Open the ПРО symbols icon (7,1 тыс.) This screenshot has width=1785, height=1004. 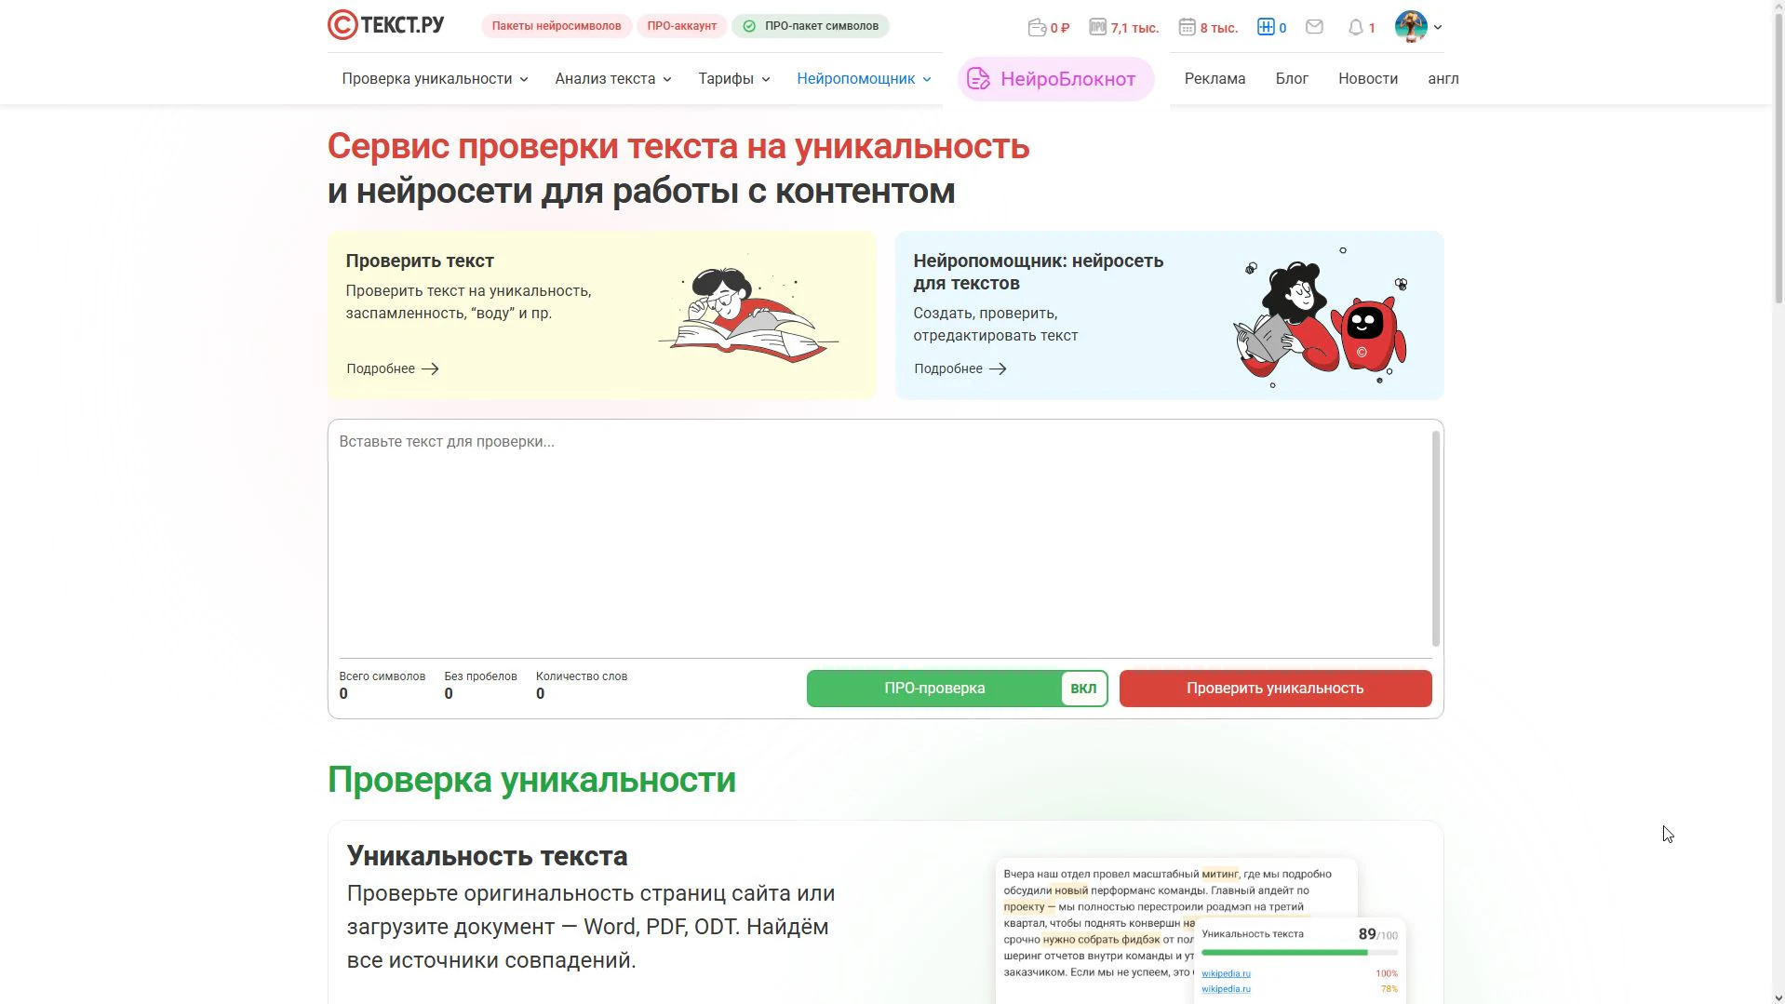click(1098, 27)
